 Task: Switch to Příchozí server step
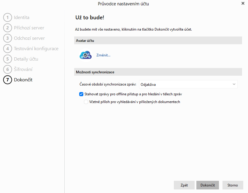[29, 28]
